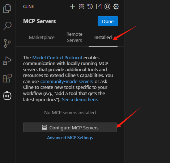Open the Run and Debug icon
The width and height of the screenshot is (170, 163).
(x=7, y=61)
